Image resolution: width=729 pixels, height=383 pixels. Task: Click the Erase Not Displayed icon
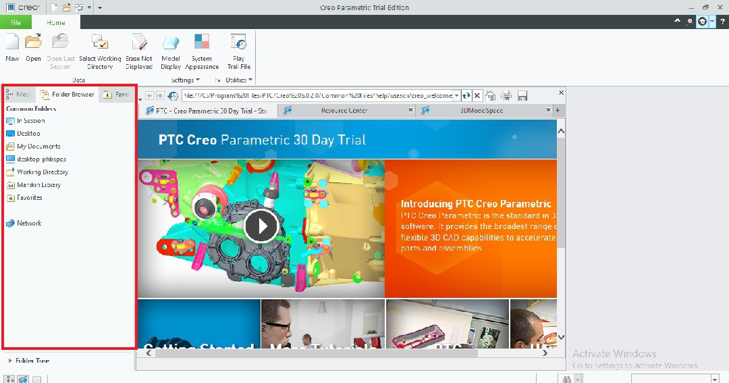coord(139,43)
